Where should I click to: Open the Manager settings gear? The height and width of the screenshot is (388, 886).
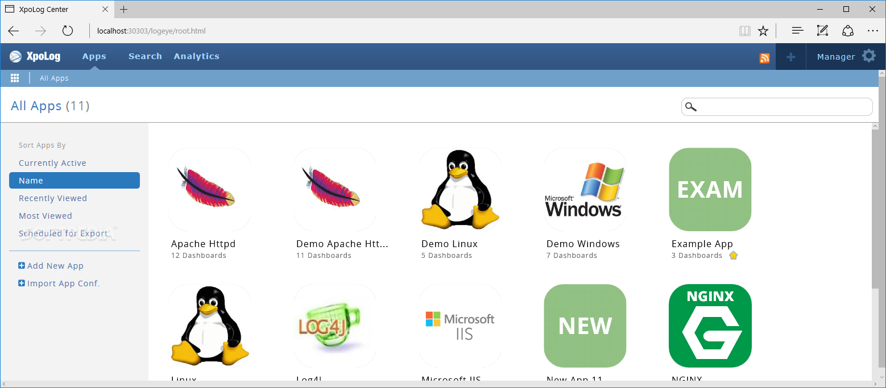click(869, 56)
